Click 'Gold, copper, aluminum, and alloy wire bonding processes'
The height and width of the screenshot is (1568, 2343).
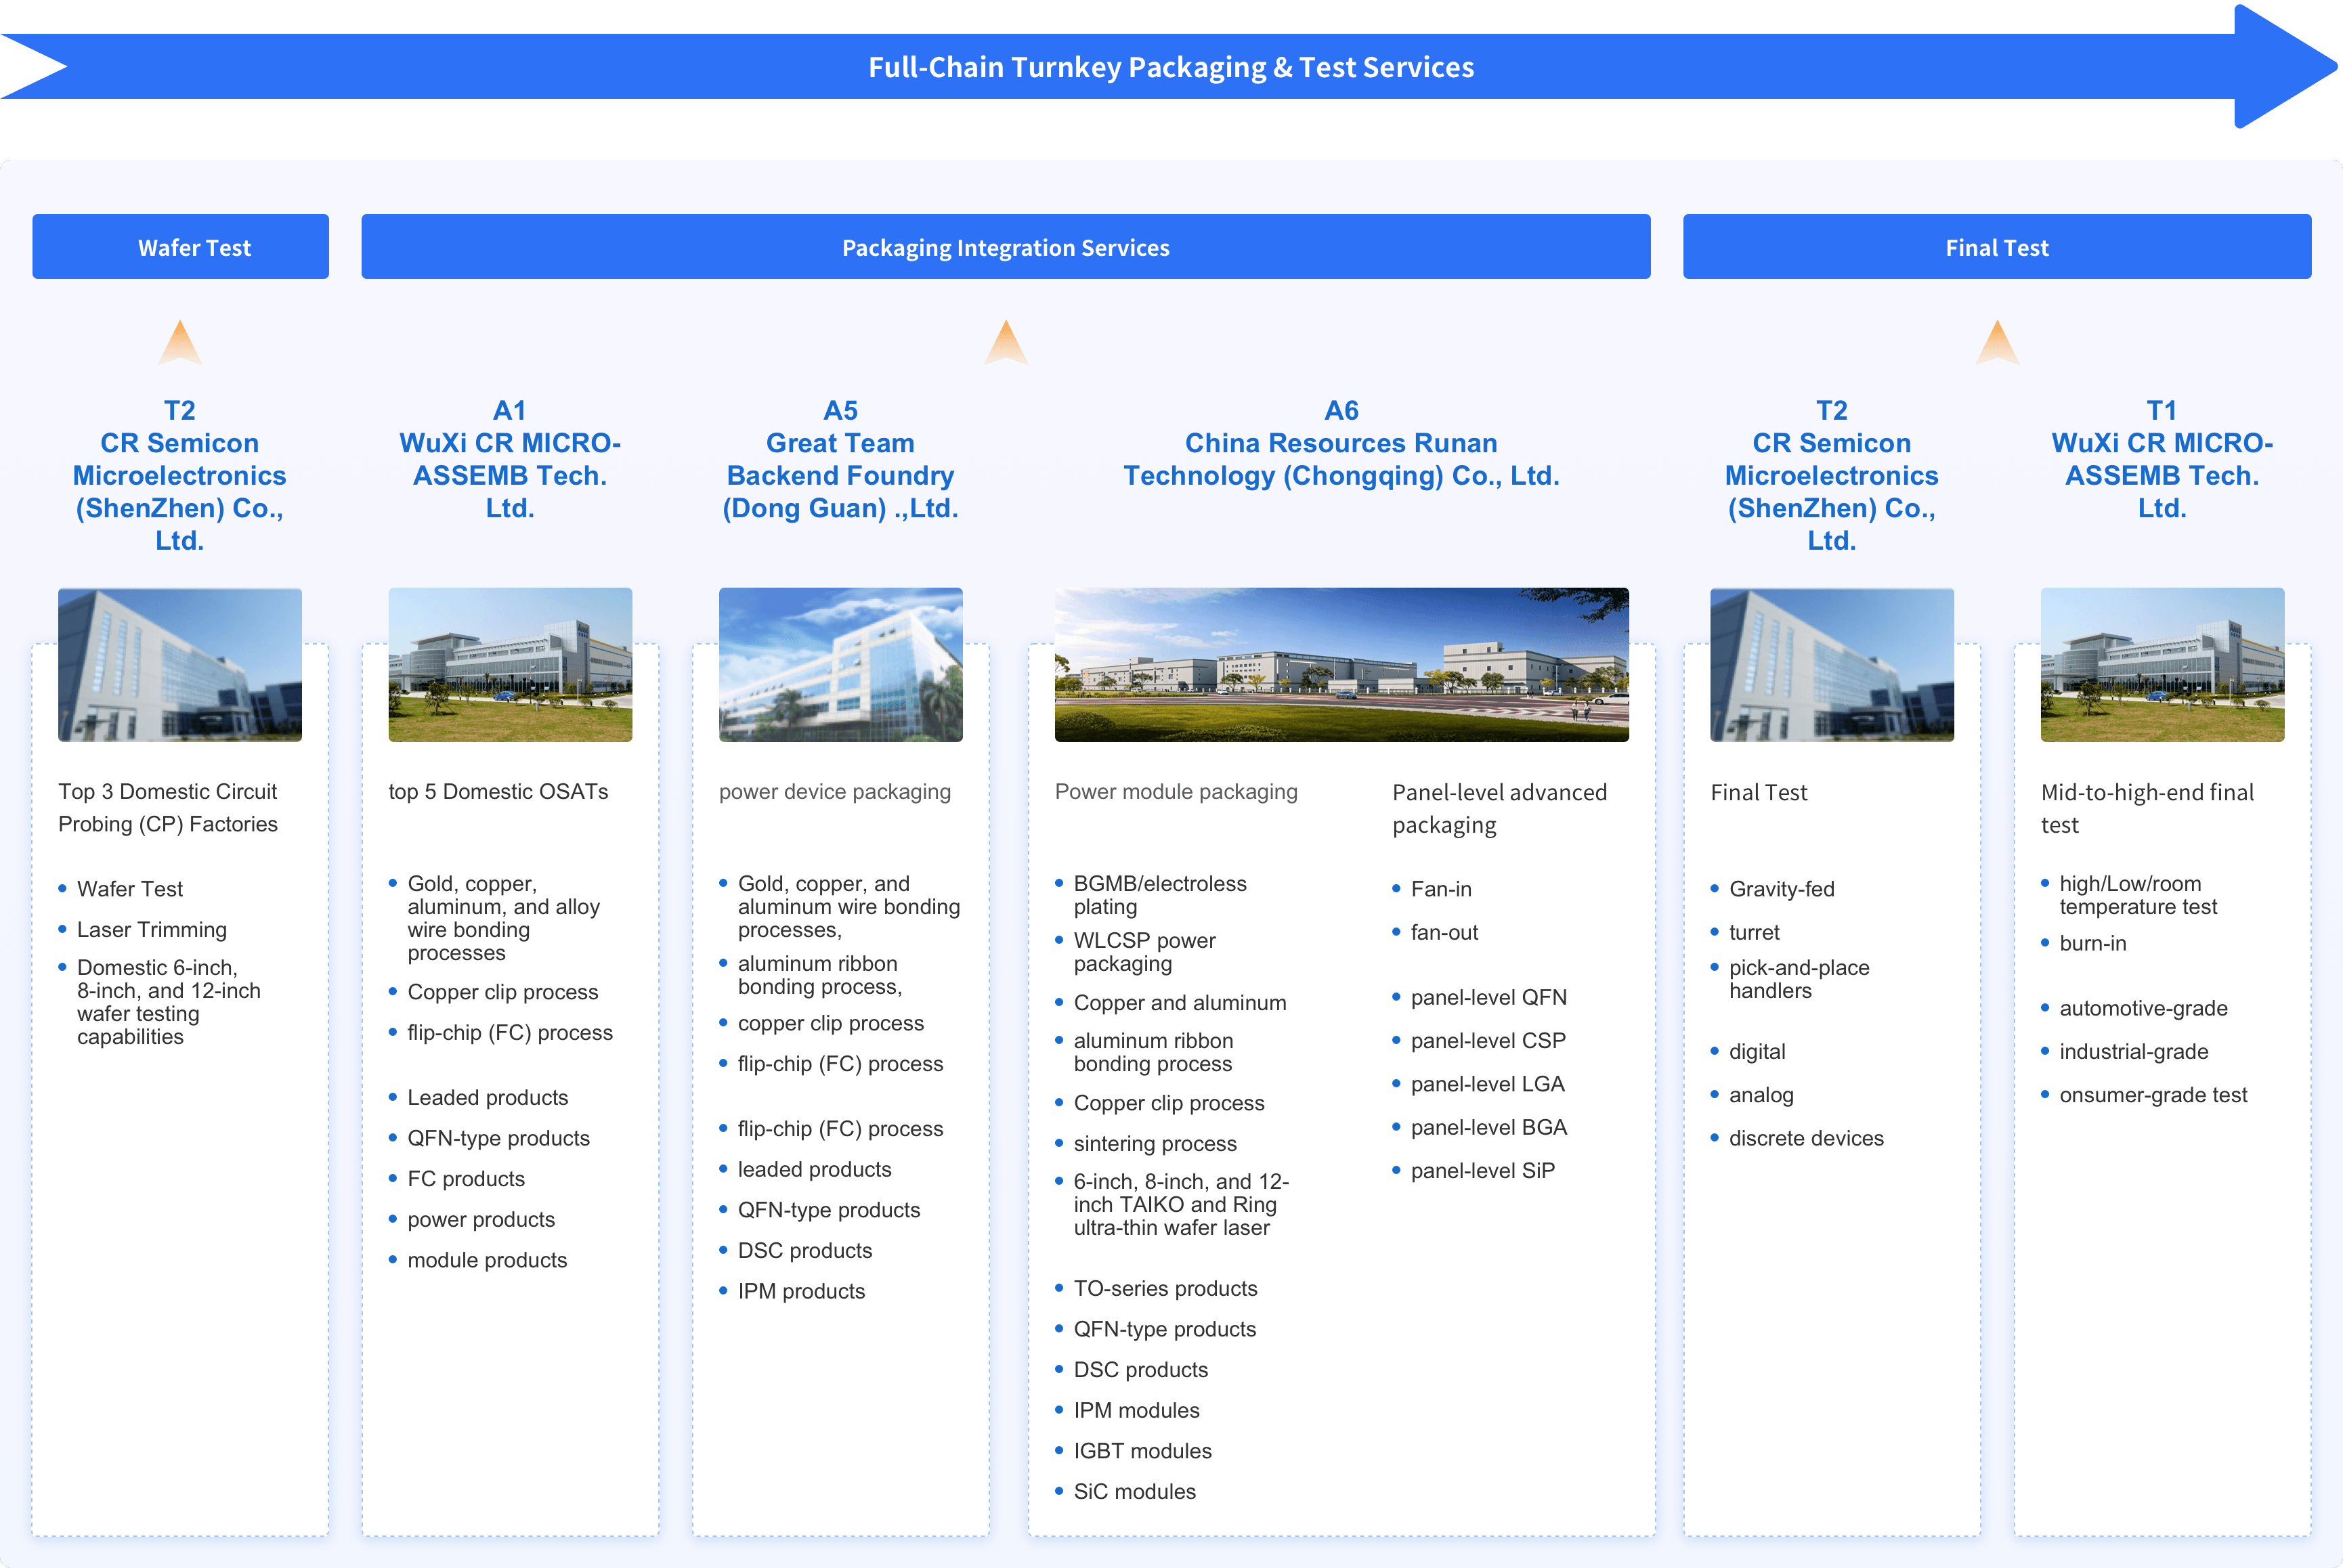[x=503, y=918]
